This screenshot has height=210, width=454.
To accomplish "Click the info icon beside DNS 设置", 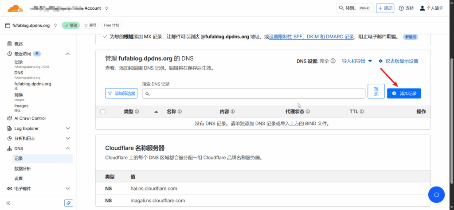I will (x=333, y=61).
